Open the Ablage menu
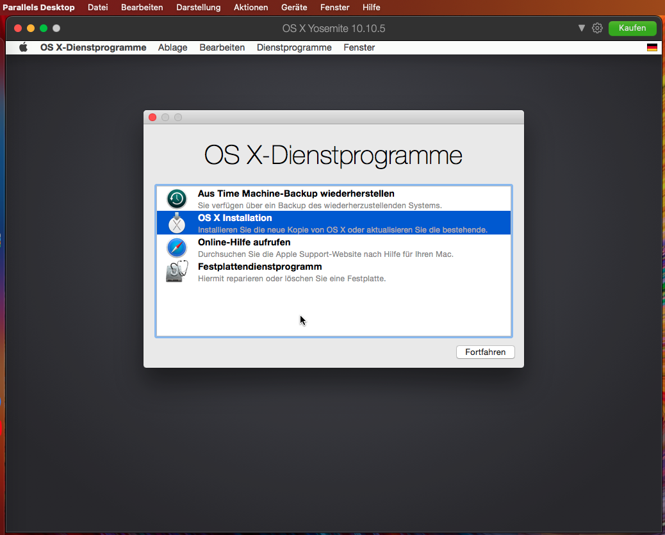 (x=172, y=47)
